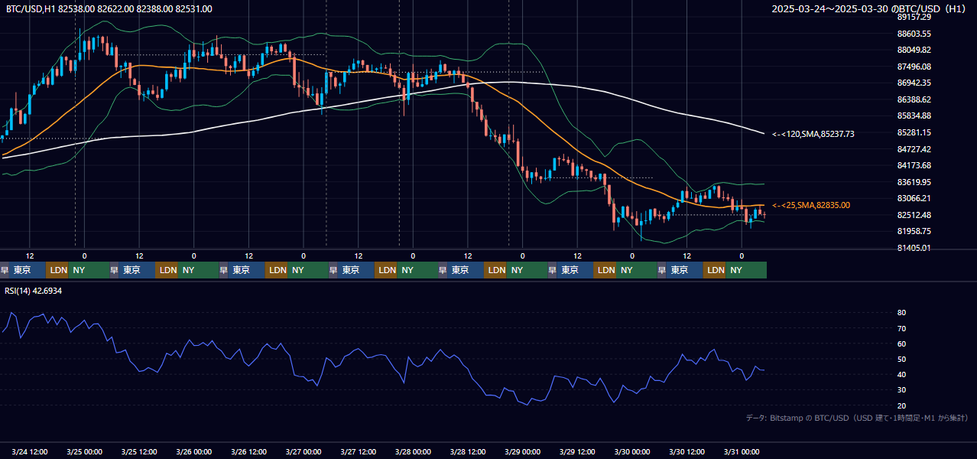
Task: Click the 3/30 12:00 date label
Action: 687,451
